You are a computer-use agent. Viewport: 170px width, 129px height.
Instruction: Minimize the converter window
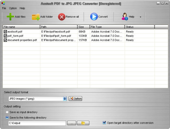coord(158,3)
